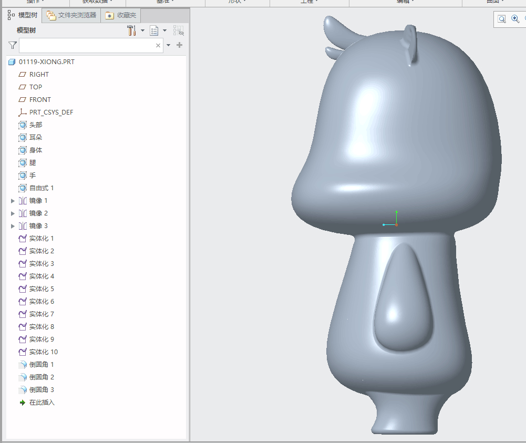Click the model tree filter funnel icon
Viewport: 526px width, 443px height.
(13, 45)
